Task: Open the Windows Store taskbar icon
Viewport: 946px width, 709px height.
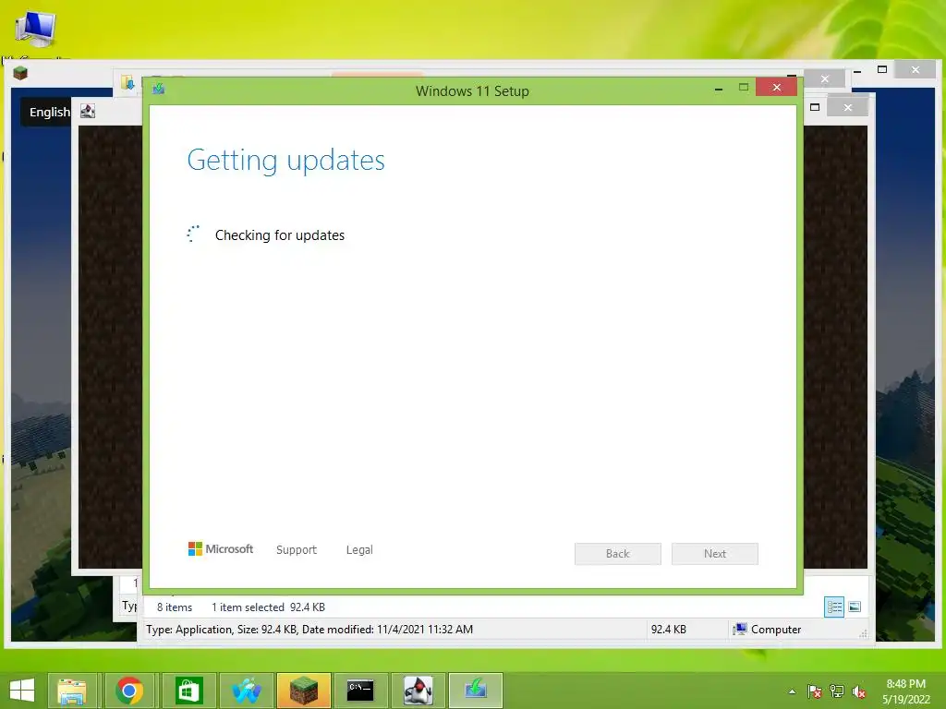Action: click(x=188, y=691)
